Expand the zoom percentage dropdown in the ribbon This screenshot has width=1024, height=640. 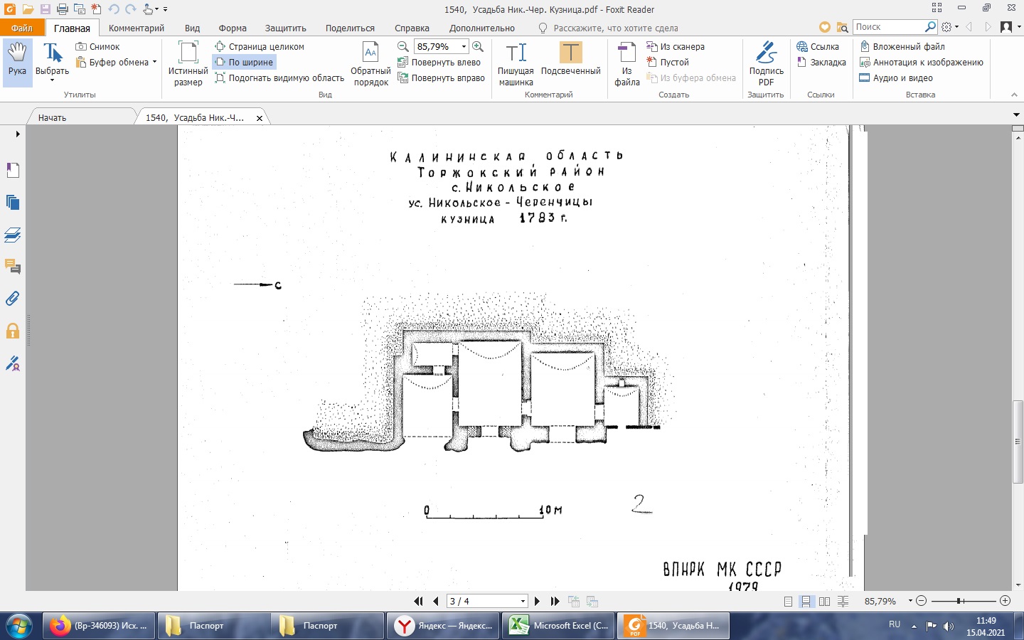pyautogui.click(x=464, y=47)
